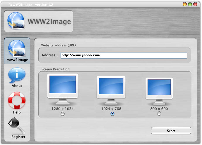Click the '1280 x 1024' label text
Image resolution: width=202 pixels, height=145 pixels.
[63, 109]
